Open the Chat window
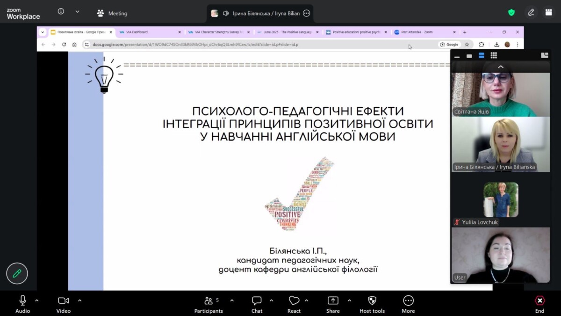 [257, 304]
